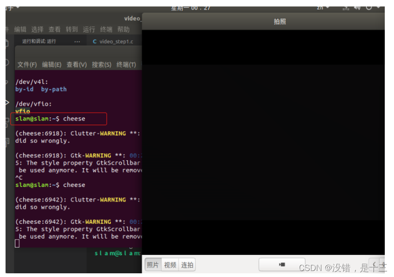
Task: Open VS Code 帮助 menu
Action: (x=123, y=30)
